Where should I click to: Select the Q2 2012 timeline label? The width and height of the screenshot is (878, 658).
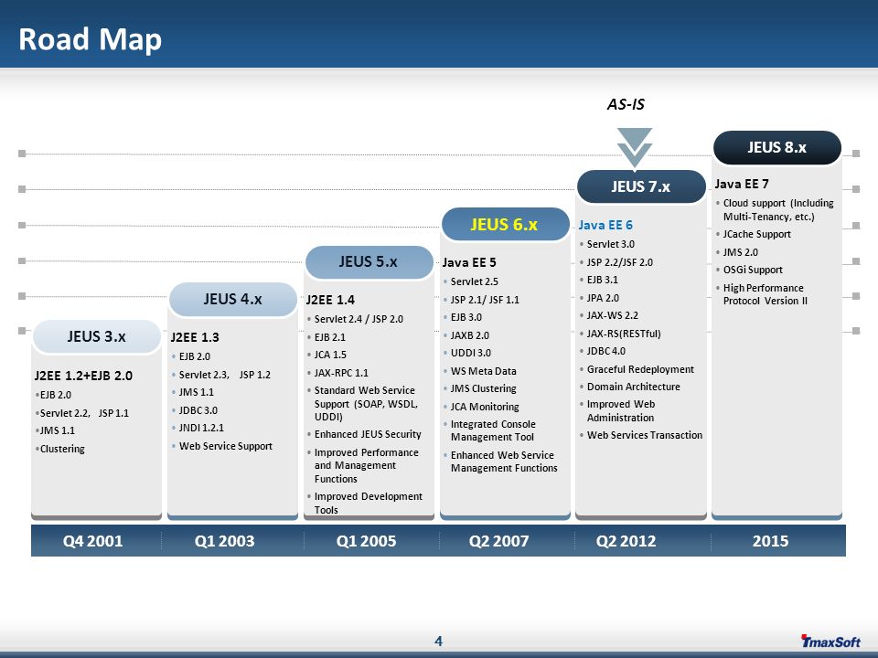[626, 540]
